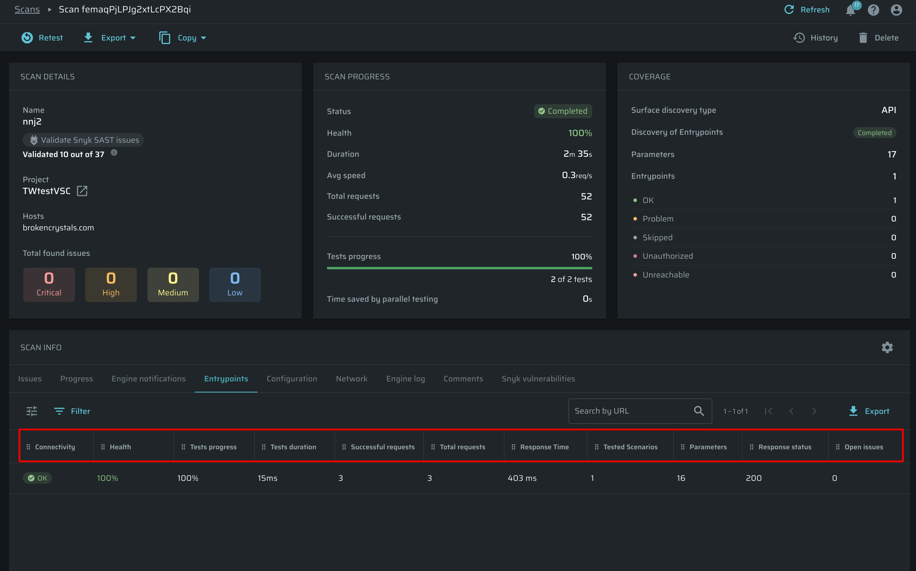Click the help question mark icon
Image resolution: width=916 pixels, height=571 pixels.
point(873,10)
